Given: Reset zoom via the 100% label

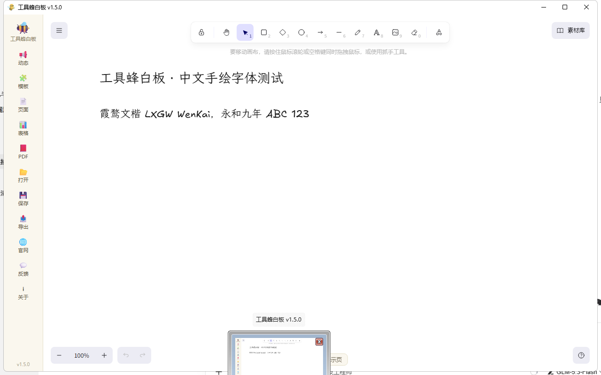Looking at the screenshot, I should pyautogui.click(x=82, y=355).
